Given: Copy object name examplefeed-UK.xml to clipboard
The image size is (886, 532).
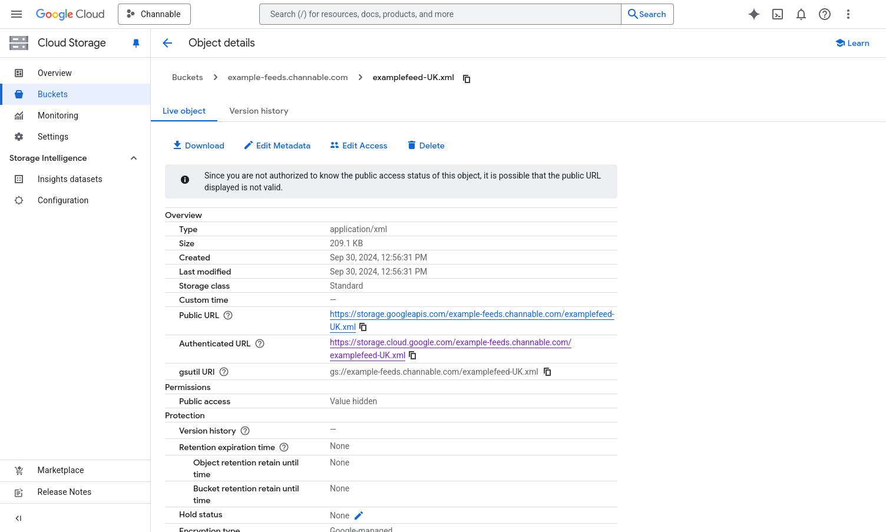Looking at the screenshot, I should (467, 78).
